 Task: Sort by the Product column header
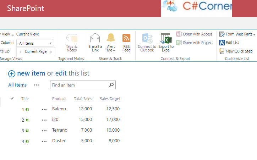pyautogui.click(x=59, y=99)
